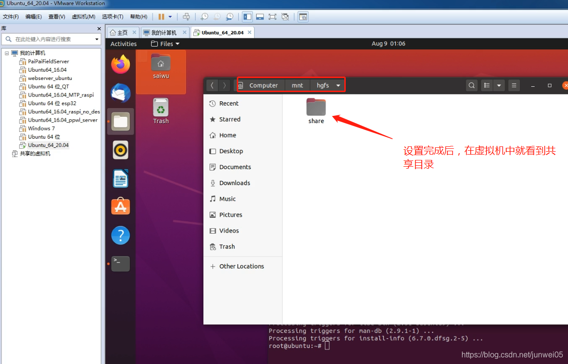Viewport: 568px width, 364px height.
Task: Toggle the thumbnail bar view
Action: point(260,16)
